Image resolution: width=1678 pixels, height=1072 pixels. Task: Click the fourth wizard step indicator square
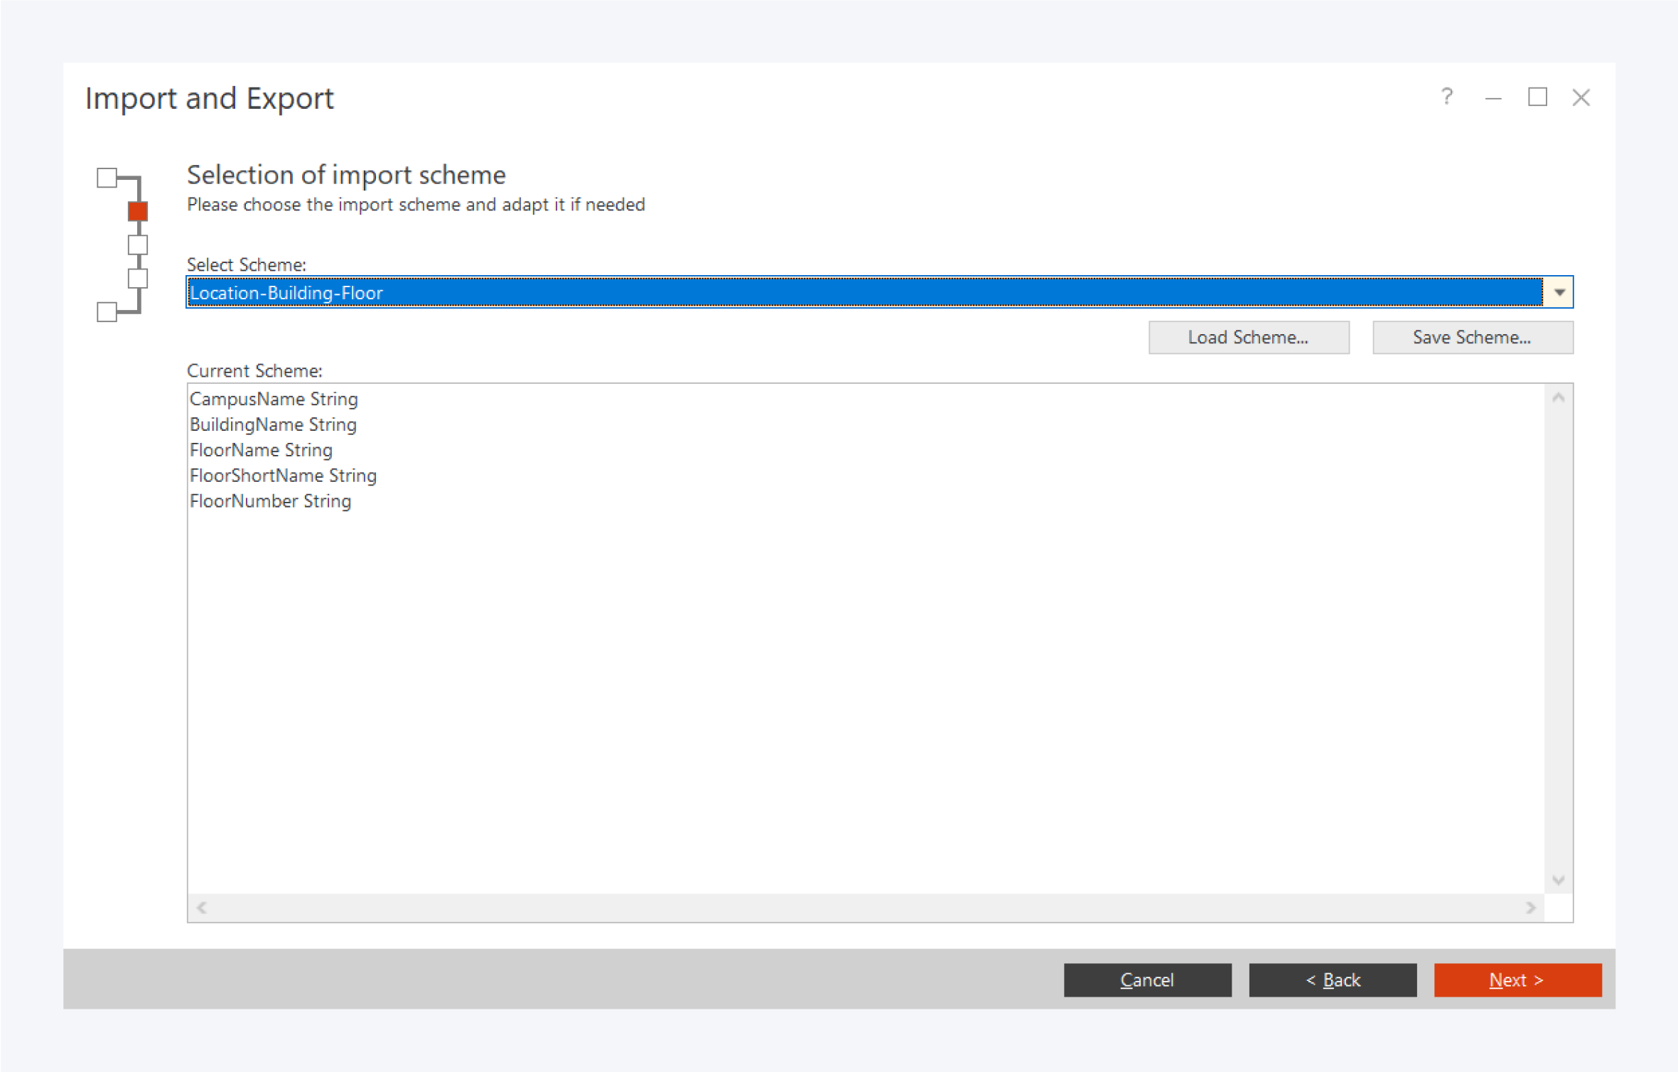tap(136, 279)
